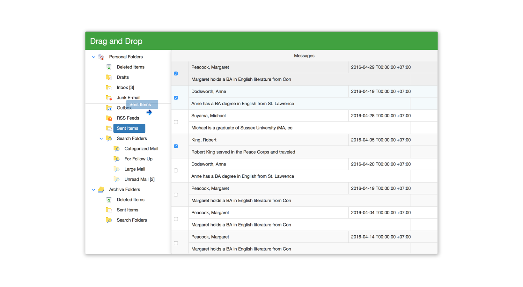
Task: Click the Messages column header
Action: click(x=304, y=56)
